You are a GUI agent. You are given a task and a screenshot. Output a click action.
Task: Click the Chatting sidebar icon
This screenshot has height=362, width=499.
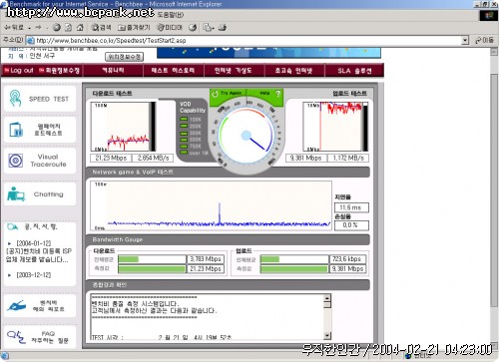tap(16, 194)
